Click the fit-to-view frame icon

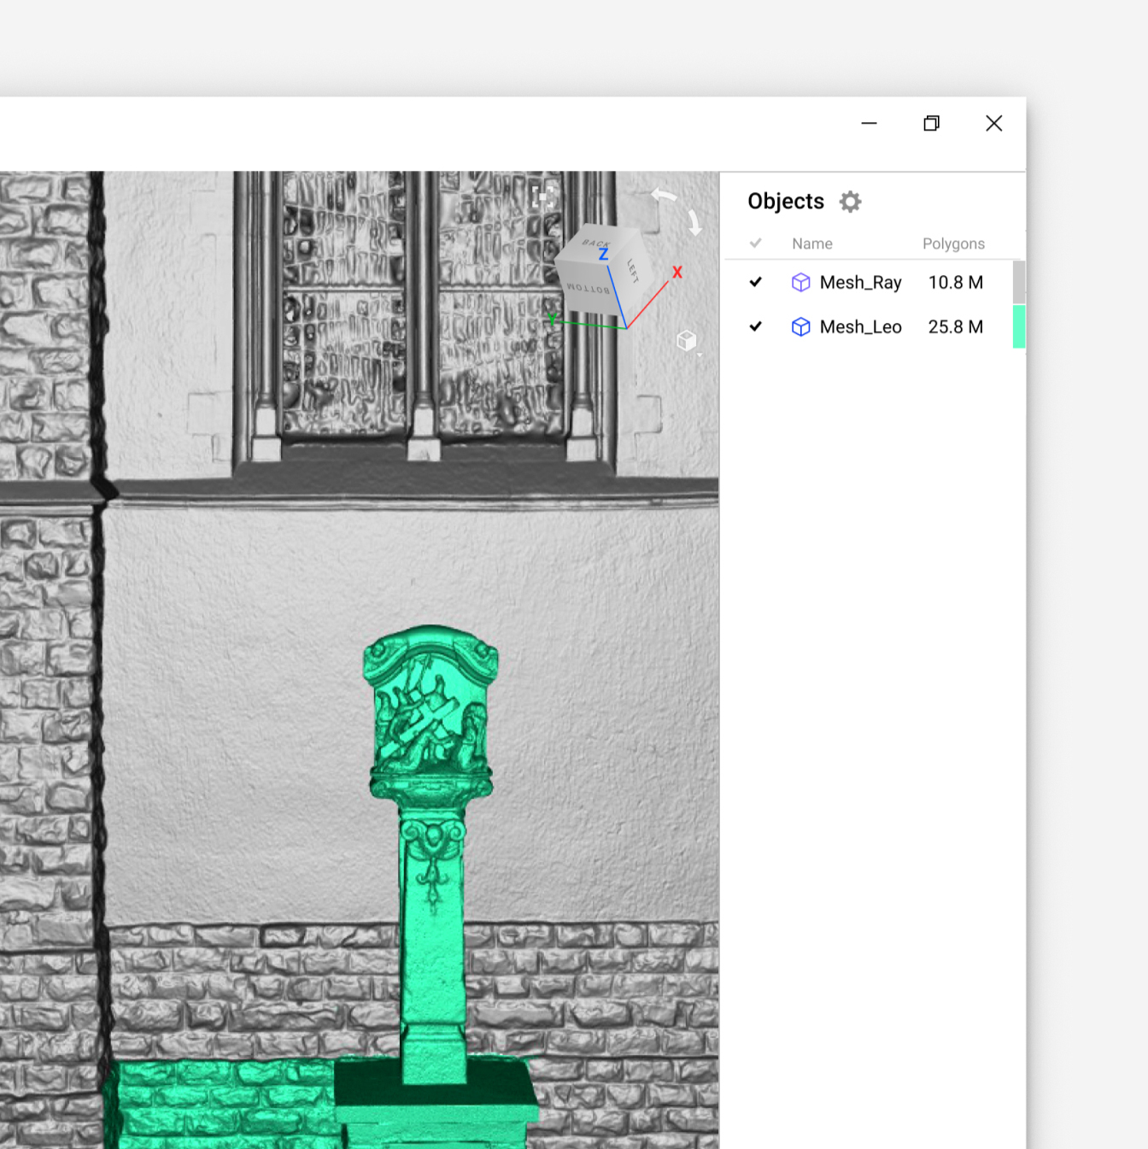[542, 196]
